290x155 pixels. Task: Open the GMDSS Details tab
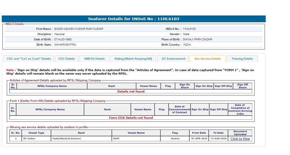pyautogui.click(x=94, y=59)
